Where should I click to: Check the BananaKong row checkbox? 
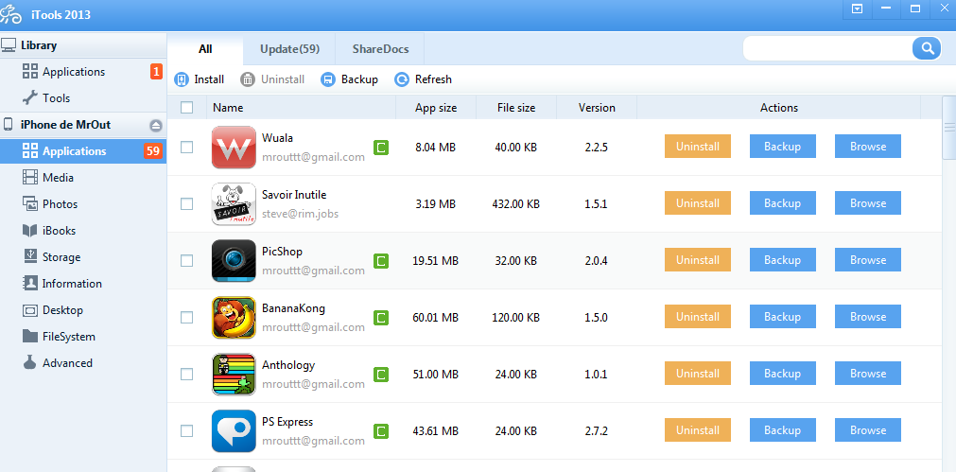[186, 317]
